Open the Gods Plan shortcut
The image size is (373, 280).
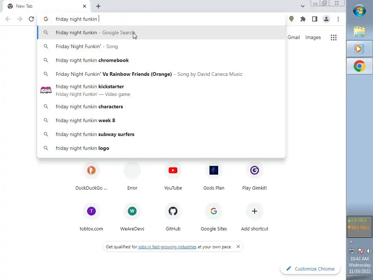coord(213,176)
